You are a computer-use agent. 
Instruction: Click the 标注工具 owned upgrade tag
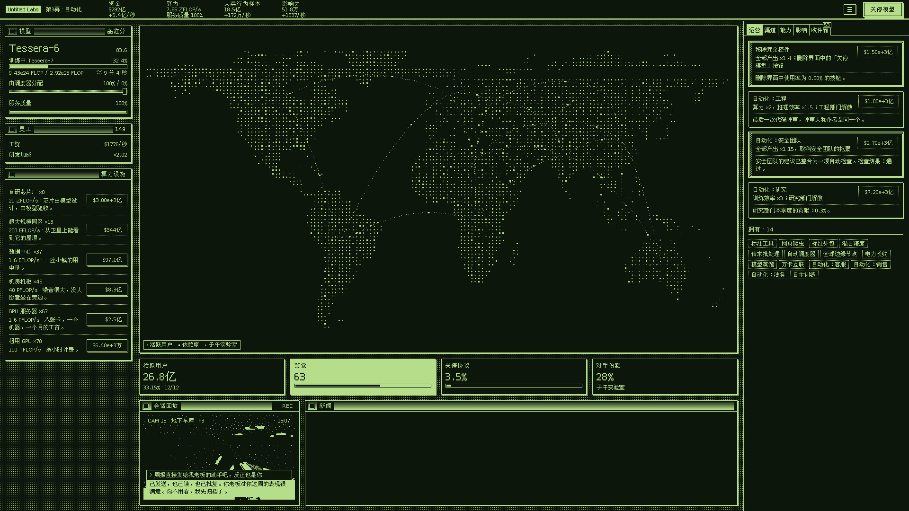pyautogui.click(x=762, y=244)
